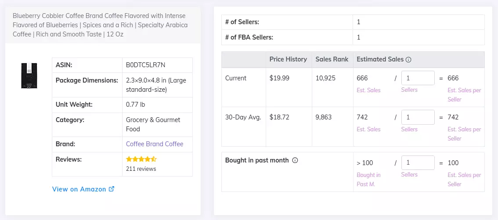Click the > 100 bought in past month value
The image size is (498, 220).
[x=365, y=163]
